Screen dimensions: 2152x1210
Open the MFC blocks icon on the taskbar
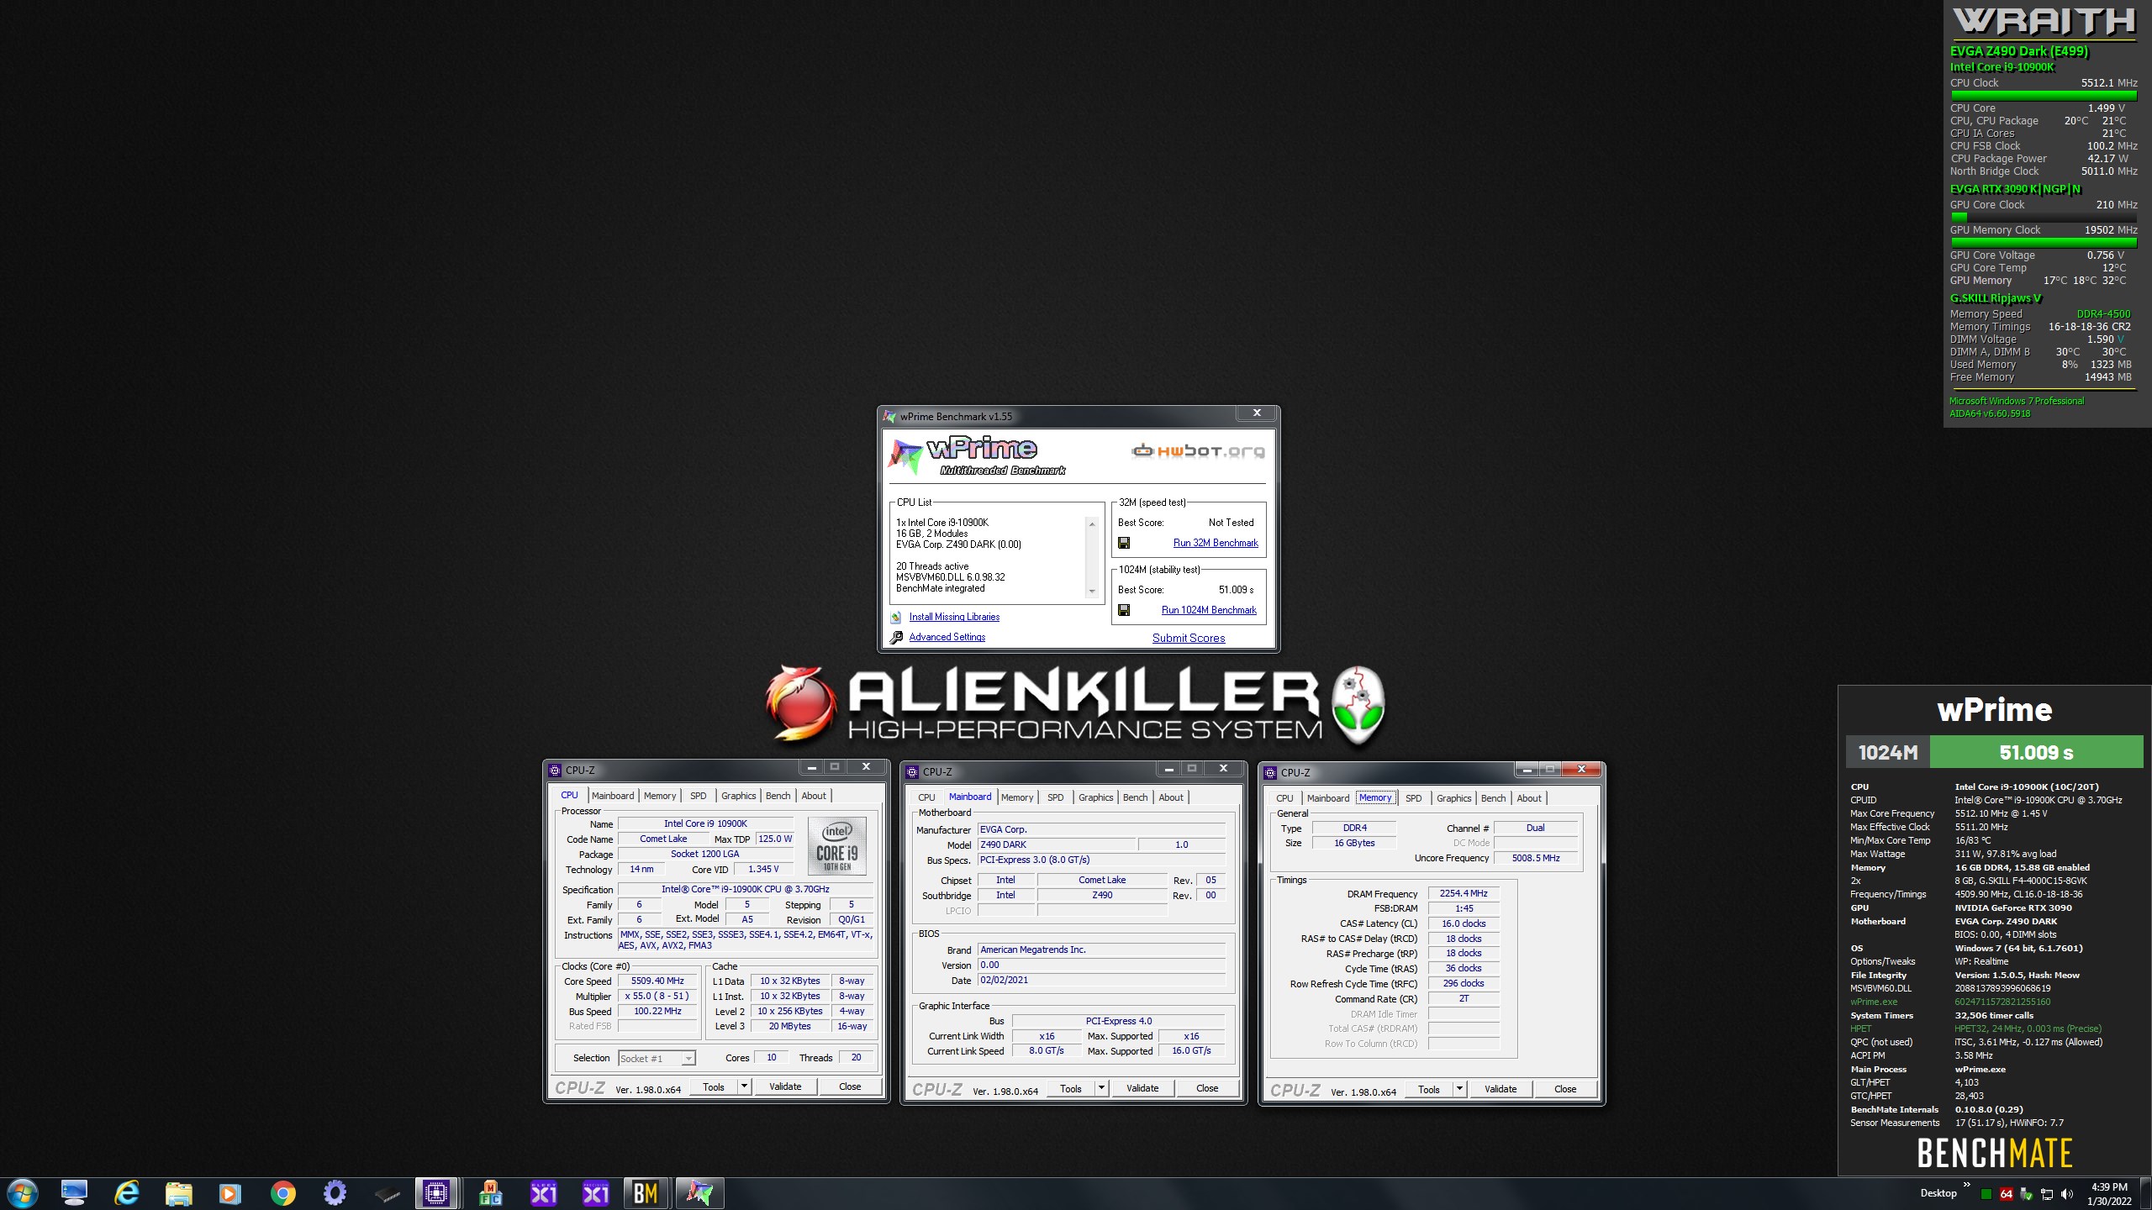pos(491,1193)
